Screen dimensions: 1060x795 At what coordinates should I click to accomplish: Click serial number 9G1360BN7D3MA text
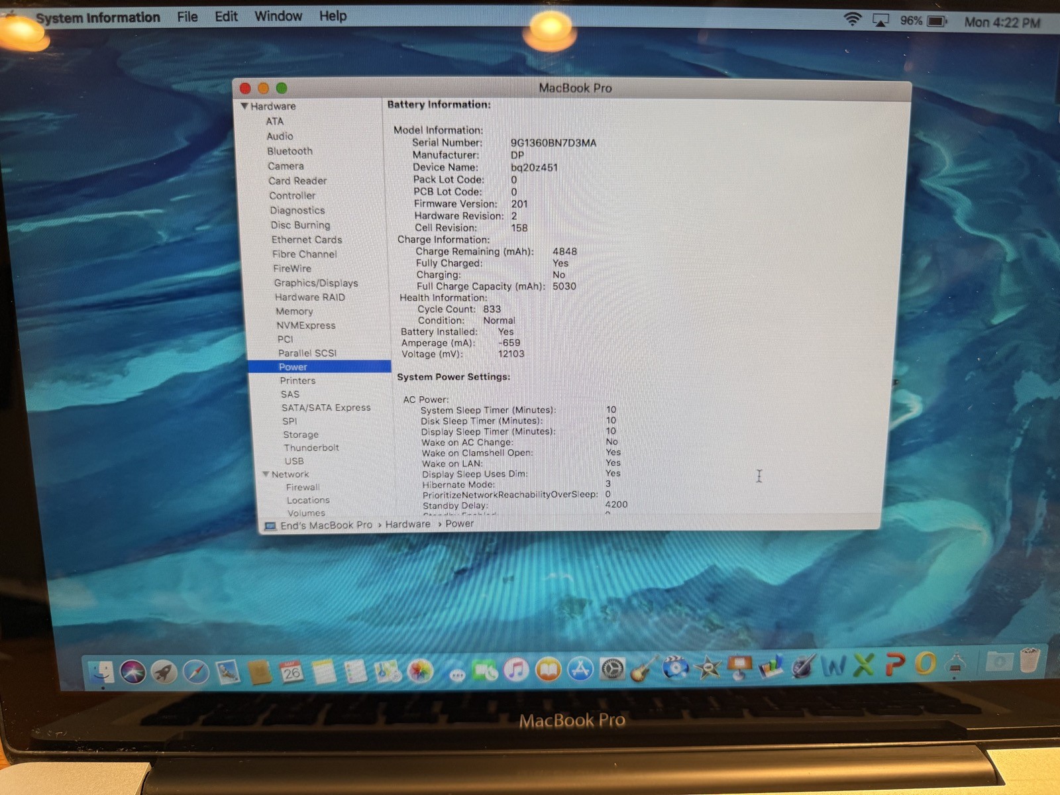pos(553,143)
